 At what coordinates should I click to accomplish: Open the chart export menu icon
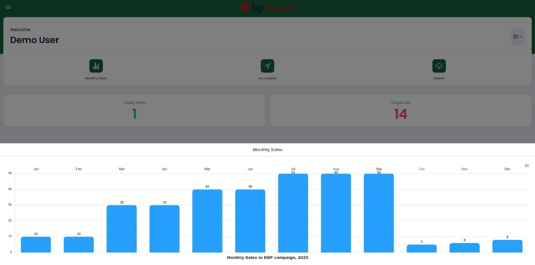coord(527,166)
